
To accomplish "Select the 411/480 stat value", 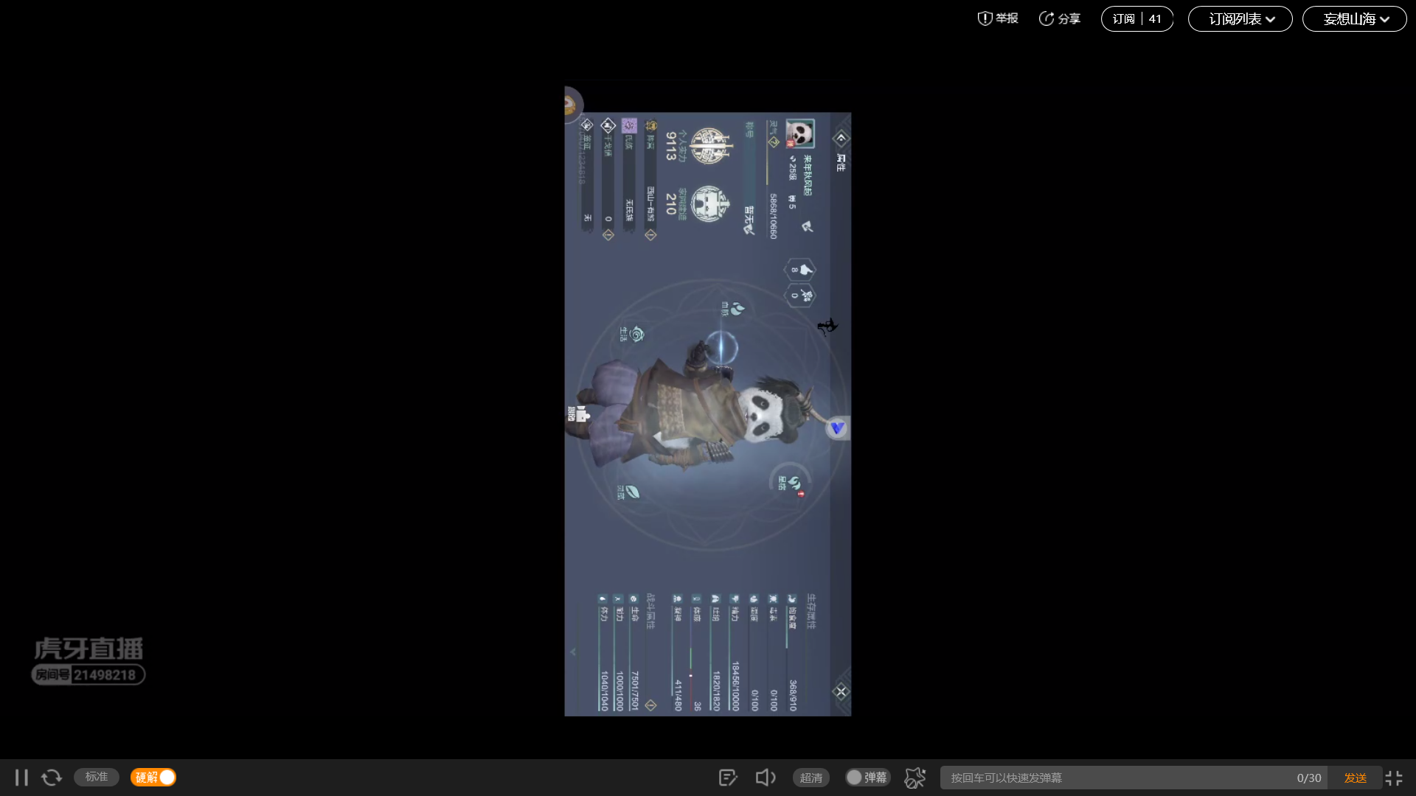I will [678, 695].
